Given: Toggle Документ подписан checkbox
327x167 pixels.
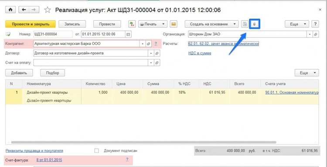Looking at the screenshot, I should click(x=96, y=151).
